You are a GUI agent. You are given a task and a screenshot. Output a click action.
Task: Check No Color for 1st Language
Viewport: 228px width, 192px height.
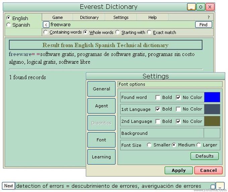pyautogui.click(x=178, y=109)
